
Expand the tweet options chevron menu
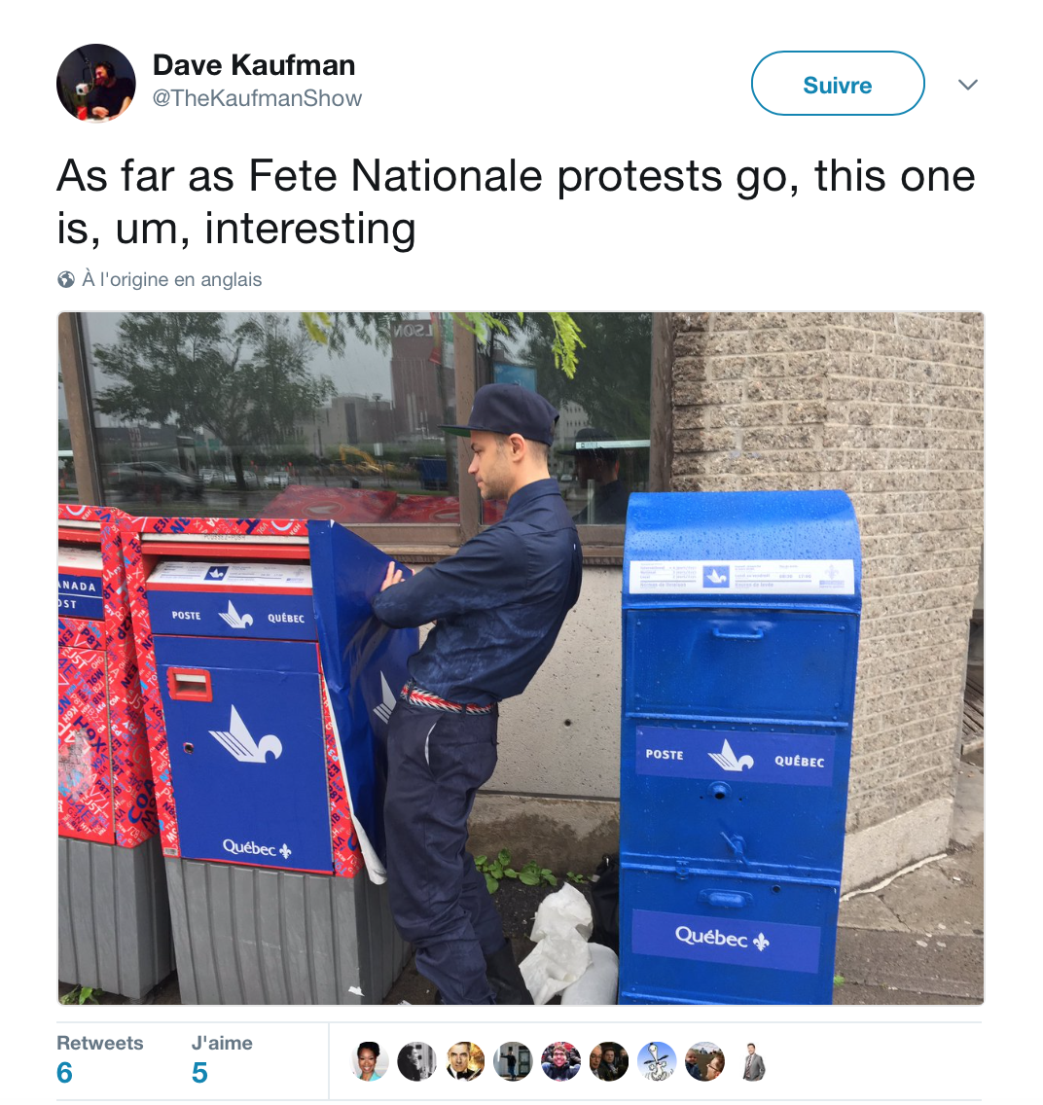tap(968, 85)
